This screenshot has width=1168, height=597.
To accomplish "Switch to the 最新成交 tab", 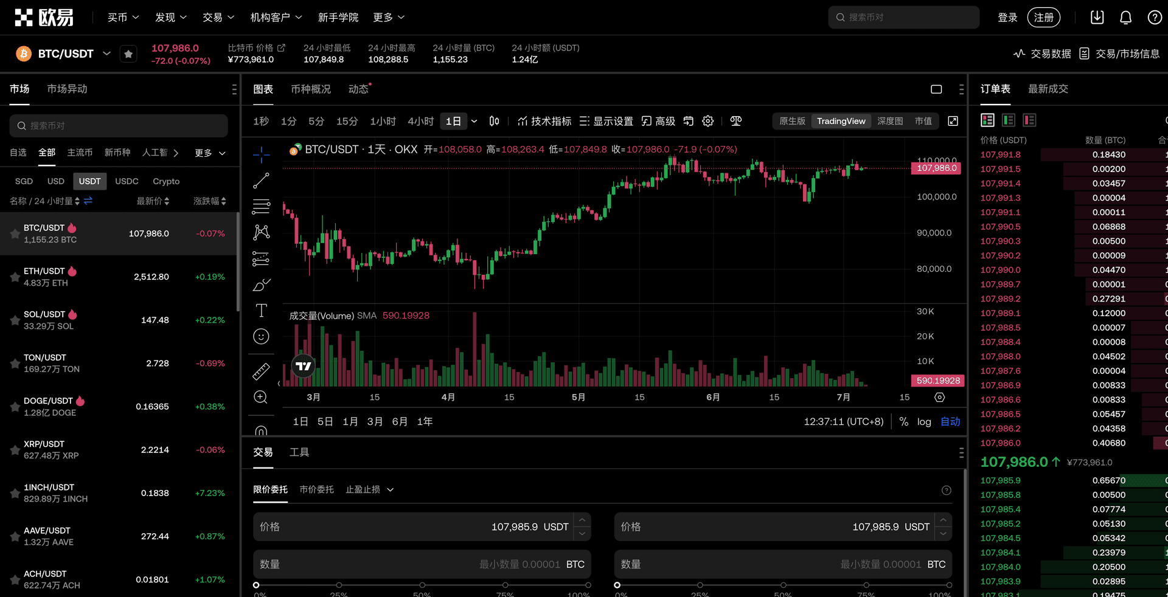I will point(1048,89).
